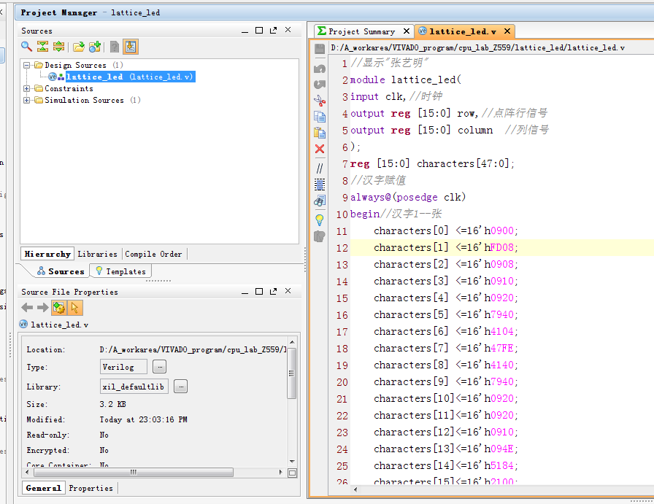Click the red X Delete icon in editor

[x=320, y=149]
